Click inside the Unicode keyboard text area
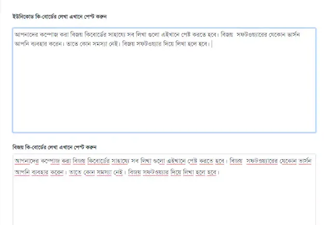The image size is (332, 225). (x=164, y=80)
